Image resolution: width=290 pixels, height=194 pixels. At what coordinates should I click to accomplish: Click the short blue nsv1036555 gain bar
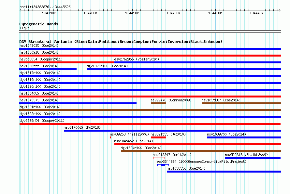[48, 69]
